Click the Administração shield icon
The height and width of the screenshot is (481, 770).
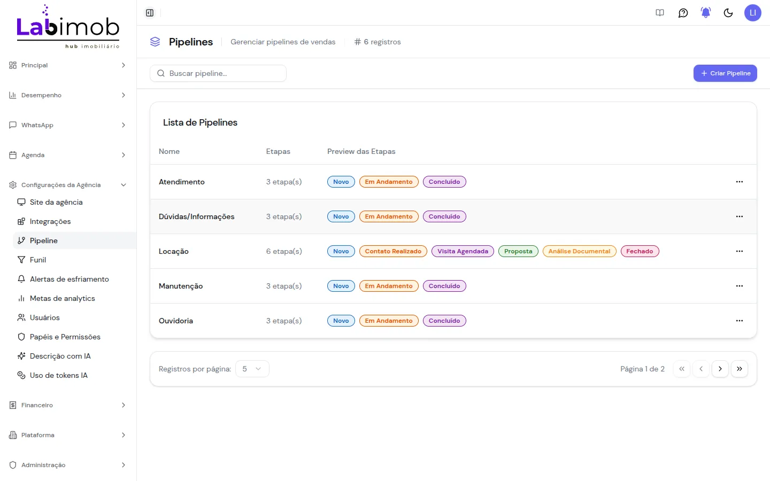pos(13,465)
